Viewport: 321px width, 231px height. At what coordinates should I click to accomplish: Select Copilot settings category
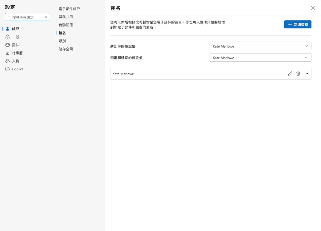[x=18, y=69]
